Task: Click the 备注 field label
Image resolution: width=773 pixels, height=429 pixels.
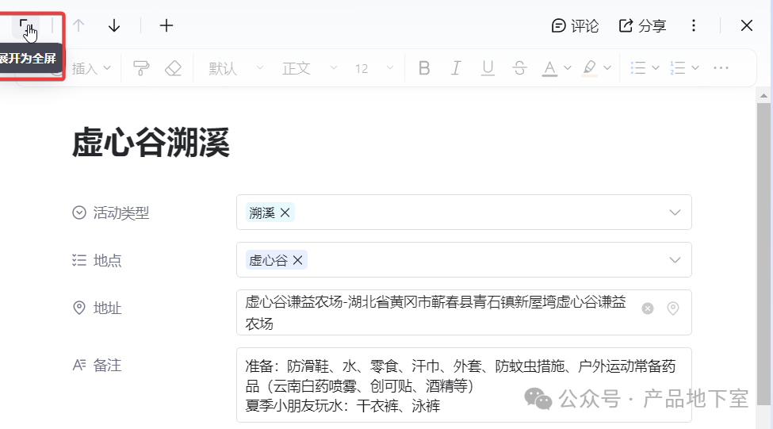Action: (107, 366)
